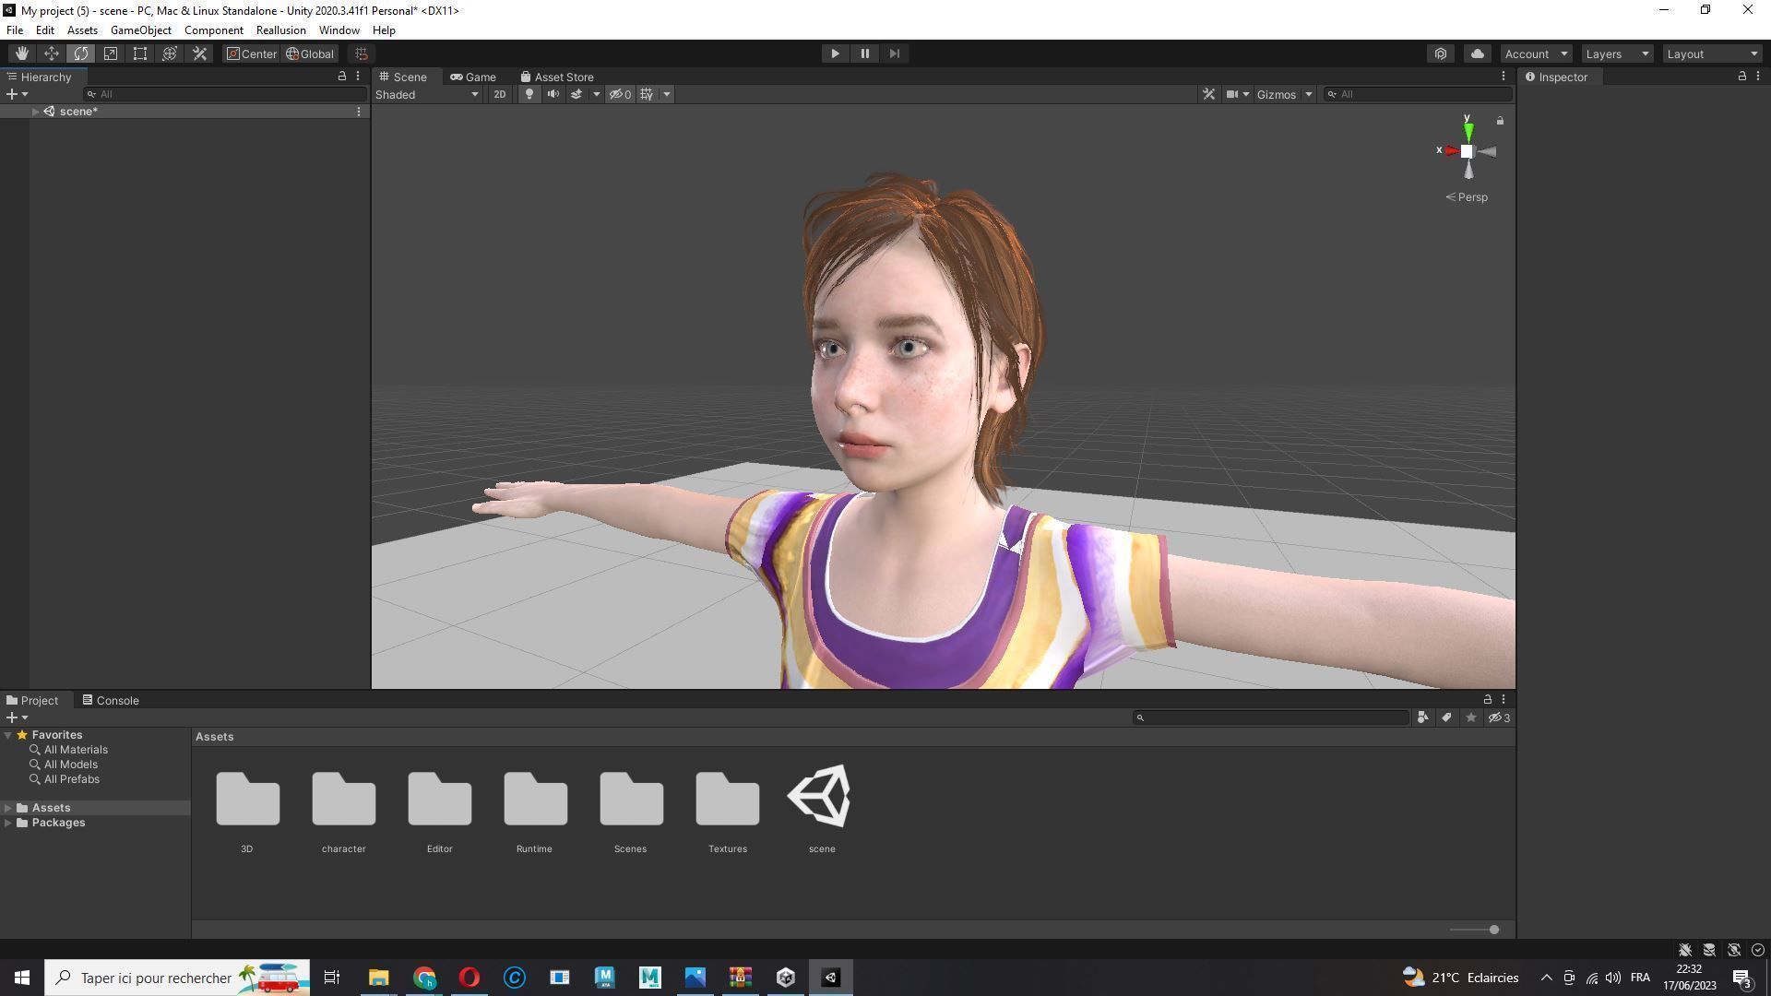Open the GameObject menu
Screen dimensions: 1771x996
coord(141,30)
